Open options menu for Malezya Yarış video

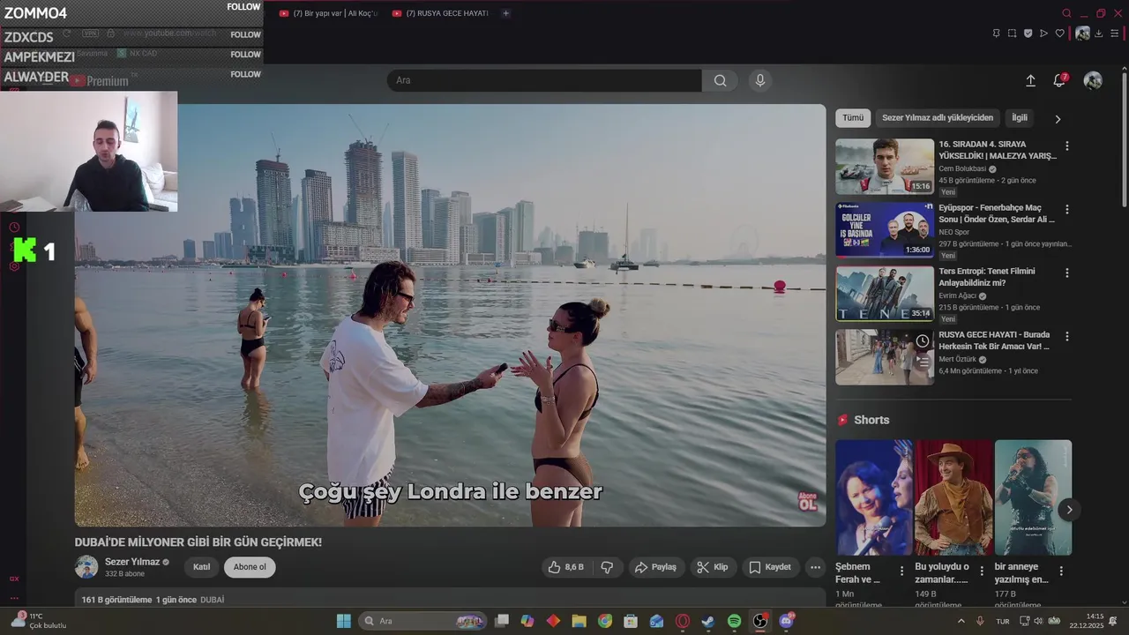(1066, 146)
